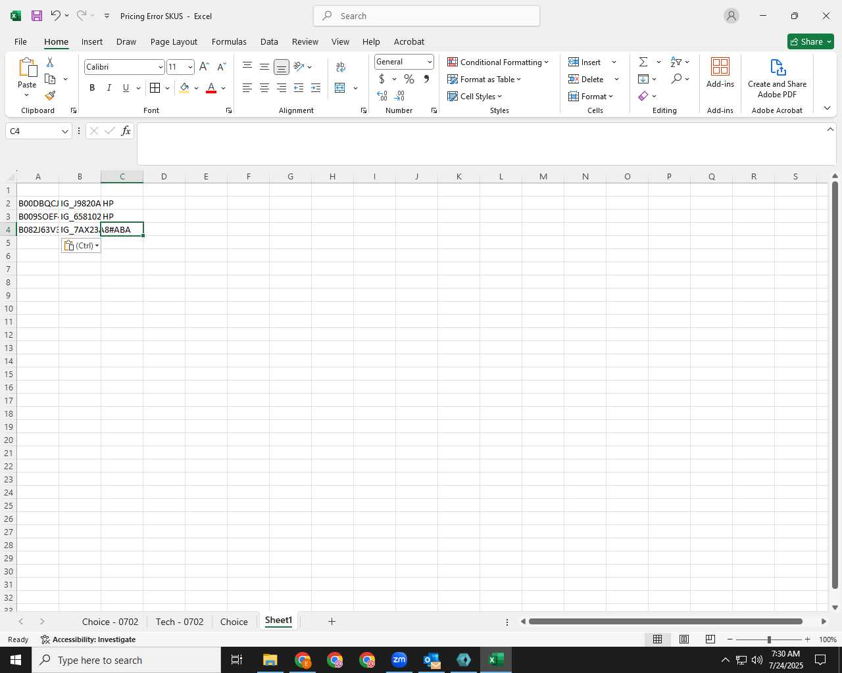Apply the red font color
This screenshot has height=673, width=842.
(x=211, y=88)
